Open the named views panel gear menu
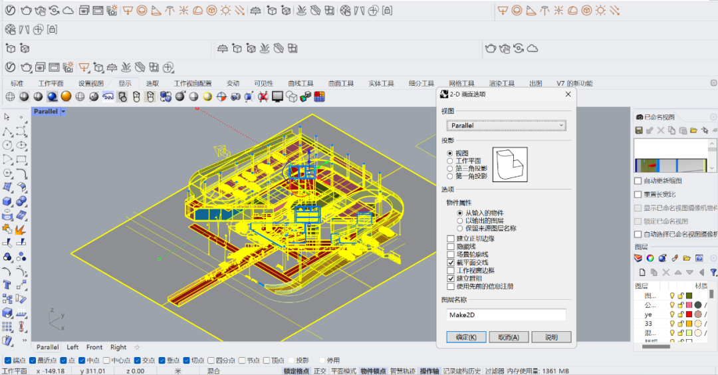718x375 pixels. (713, 117)
